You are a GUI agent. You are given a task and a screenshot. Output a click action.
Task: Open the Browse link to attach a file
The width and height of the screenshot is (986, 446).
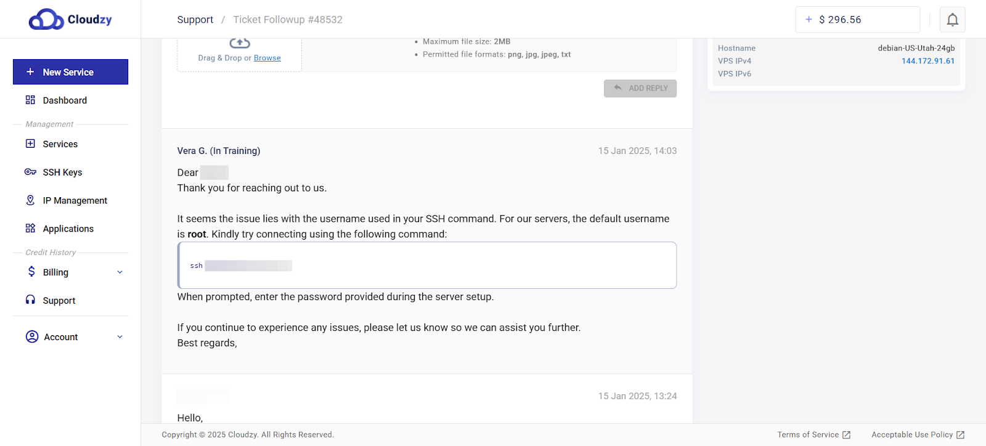pyautogui.click(x=267, y=57)
